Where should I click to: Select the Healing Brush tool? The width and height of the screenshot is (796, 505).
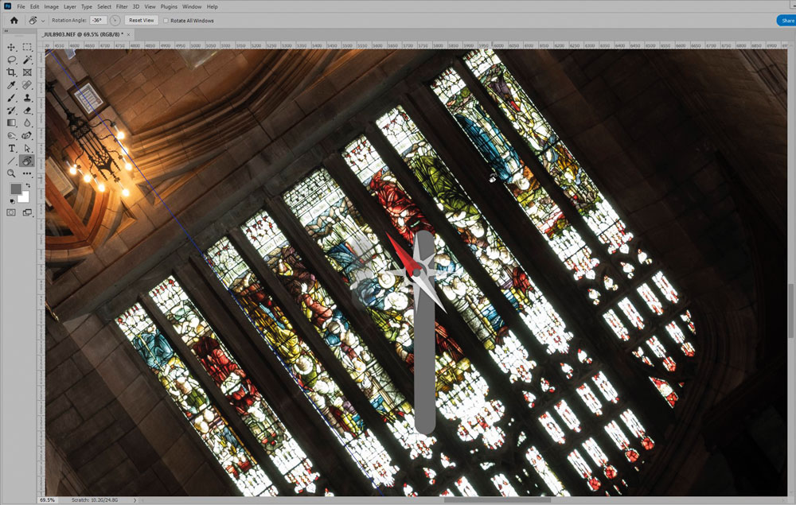pos(27,85)
